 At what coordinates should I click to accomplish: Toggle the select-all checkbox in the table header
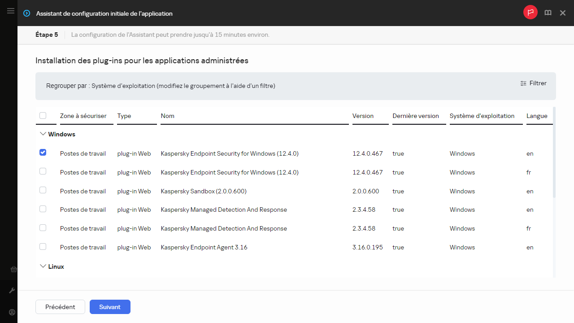click(x=43, y=116)
